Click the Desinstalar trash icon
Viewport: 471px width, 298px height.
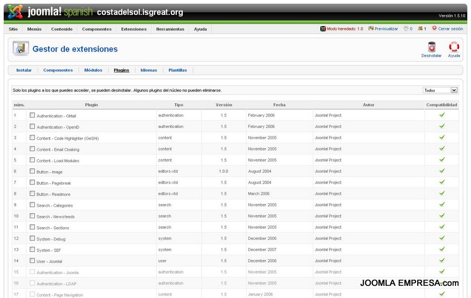point(432,47)
